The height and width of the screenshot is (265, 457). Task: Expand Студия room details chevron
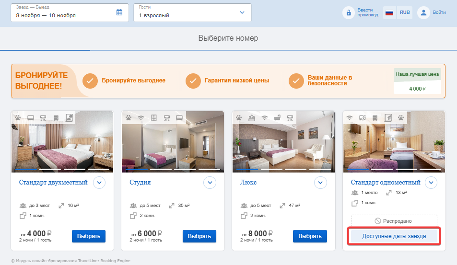point(210,183)
